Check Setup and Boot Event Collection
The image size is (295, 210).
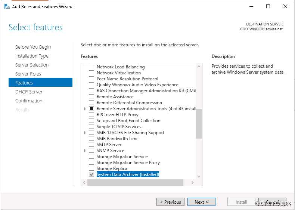[x=91, y=121]
